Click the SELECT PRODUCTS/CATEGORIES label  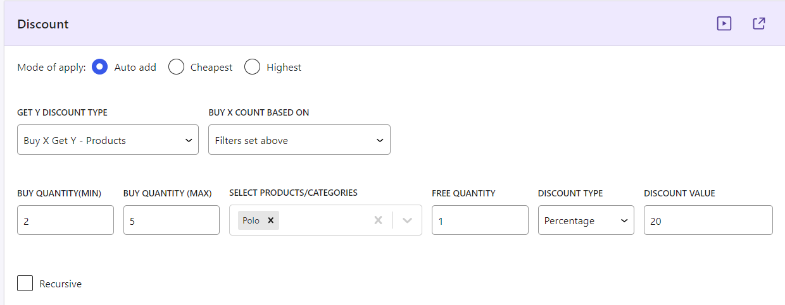tap(293, 193)
